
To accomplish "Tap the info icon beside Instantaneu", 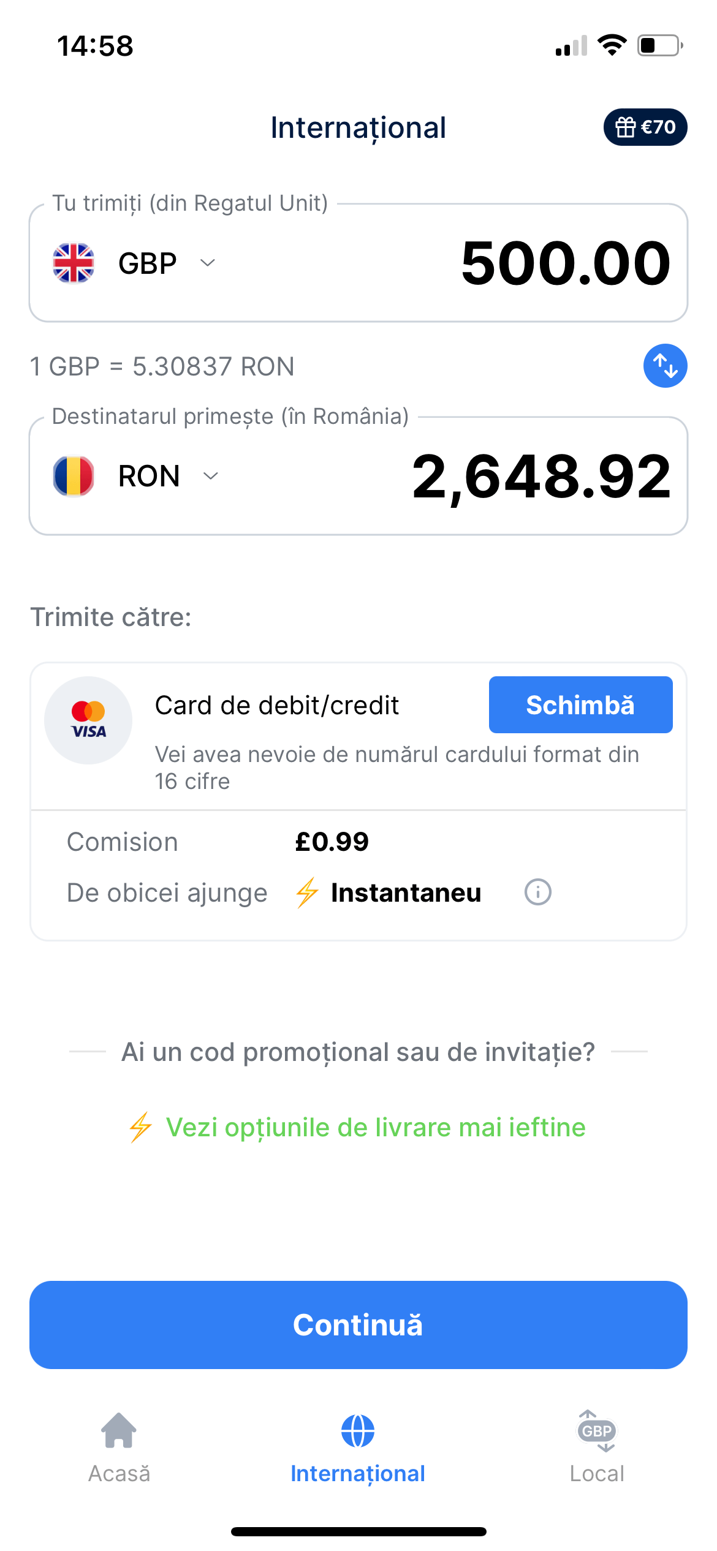I will 537,892.
